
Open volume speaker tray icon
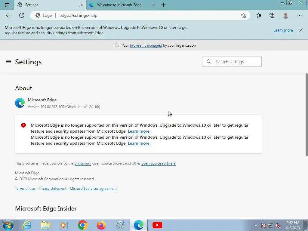[278, 225]
